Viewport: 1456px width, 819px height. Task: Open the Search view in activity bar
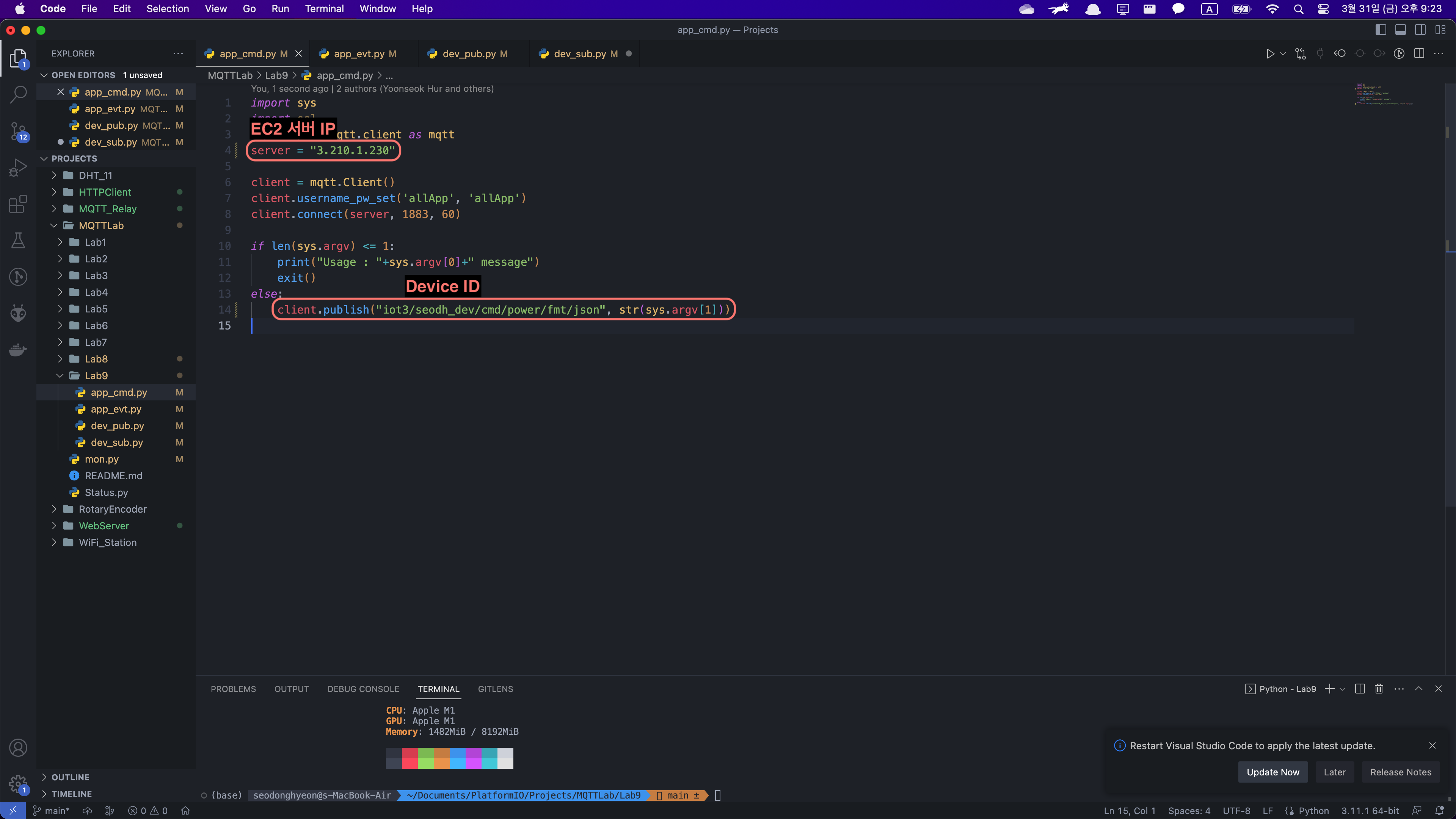[18, 94]
